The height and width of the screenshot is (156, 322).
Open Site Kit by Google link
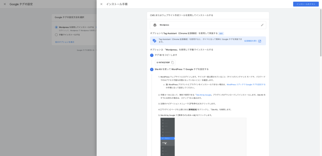[204, 95]
